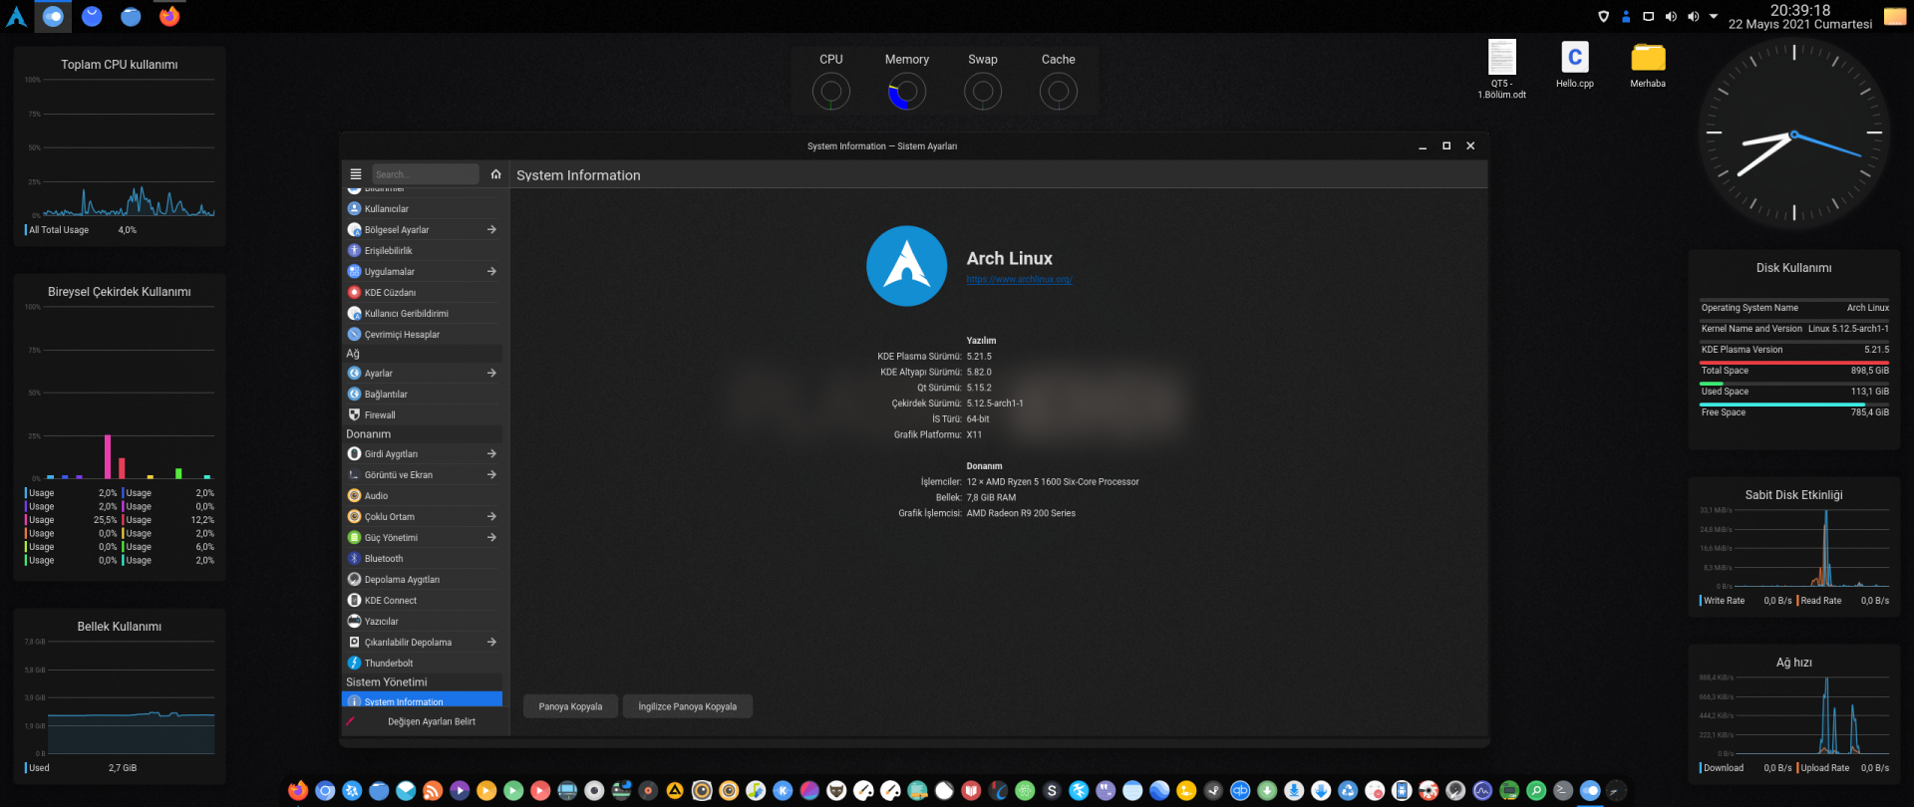Launch Firefox from the bottom dock
The height and width of the screenshot is (807, 1914).
click(298, 790)
